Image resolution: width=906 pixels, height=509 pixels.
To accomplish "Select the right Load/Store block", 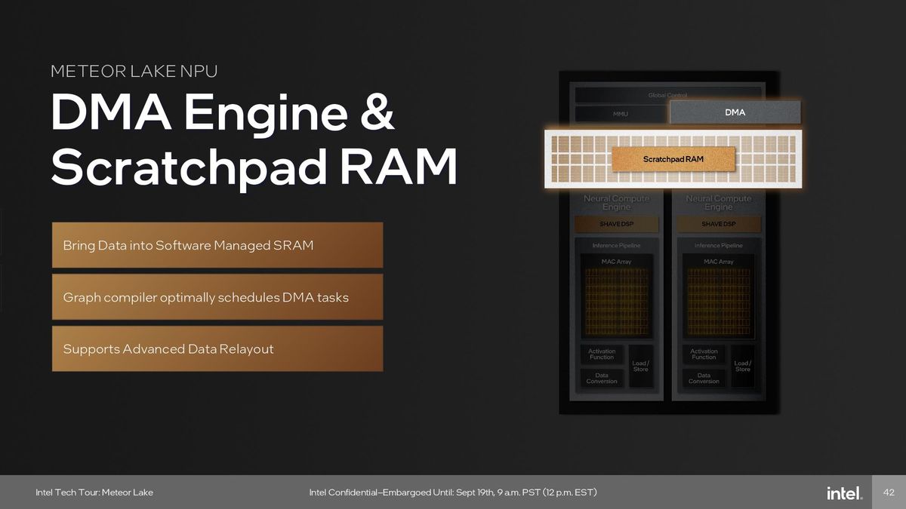I will click(743, 366).
